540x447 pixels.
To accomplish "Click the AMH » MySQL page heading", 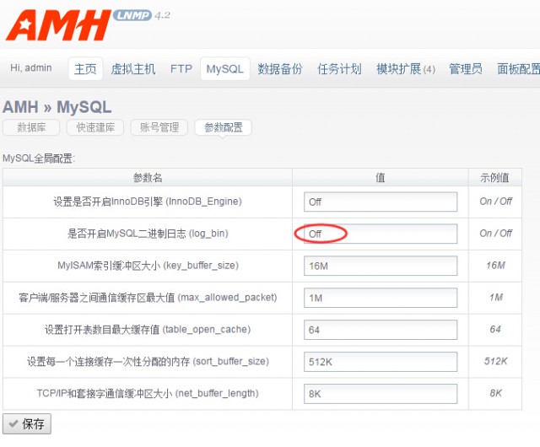I will [57, 107].
